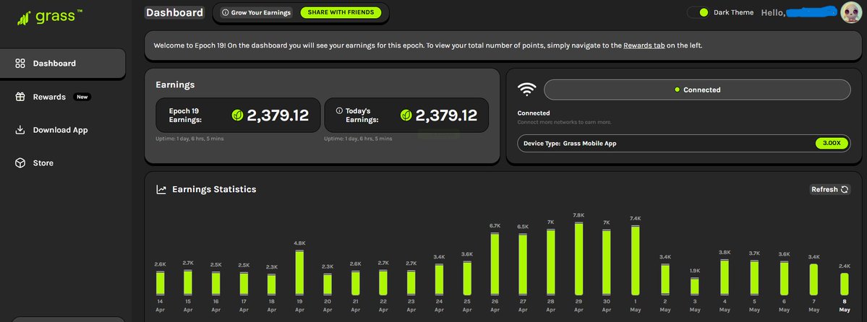
Task: Select the 27 Apr bar showing 6.5K
Action: point(523,264)
